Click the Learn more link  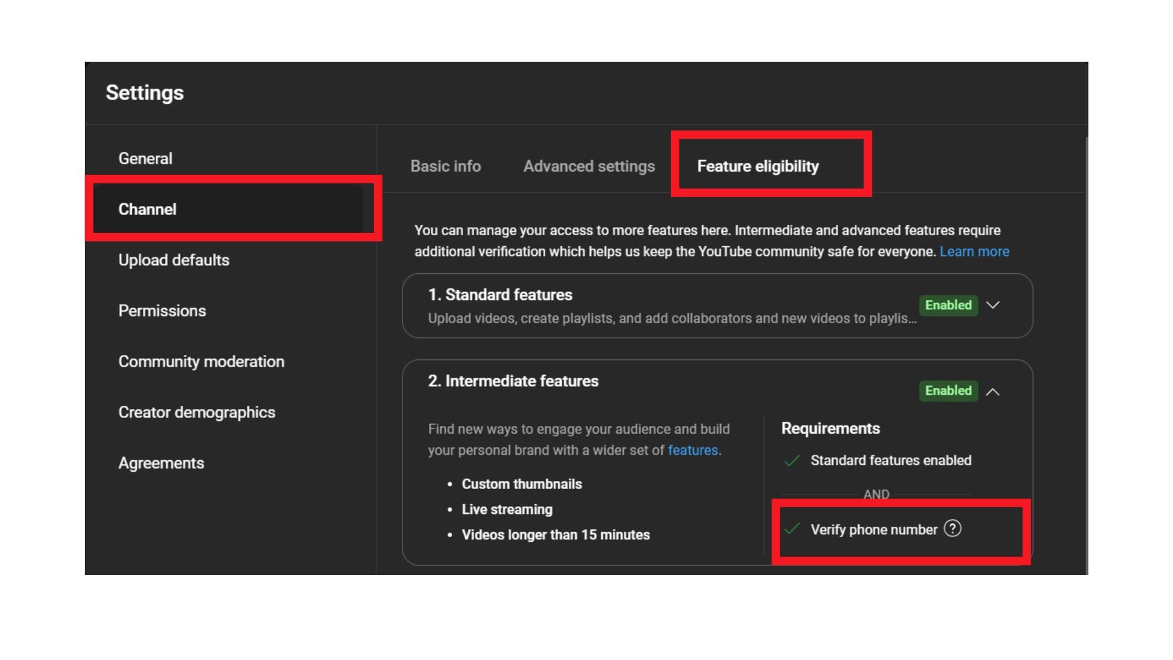pos(974,252)
